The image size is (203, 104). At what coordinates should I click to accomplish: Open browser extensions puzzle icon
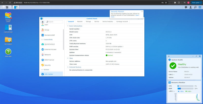(179, 3)
